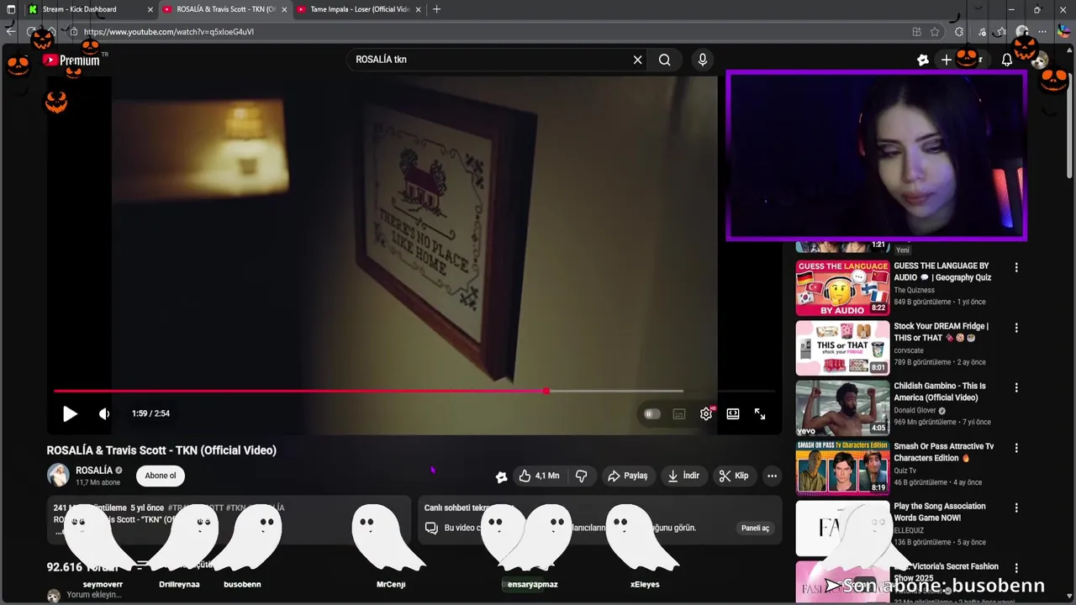Open the notifications bell
The height and width of the screenshot is (605, 1076).
tap(1007, 60)
